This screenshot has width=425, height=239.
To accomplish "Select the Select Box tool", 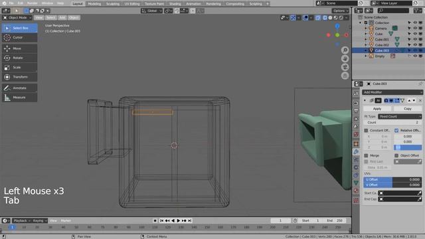I will tap(19, 28).
